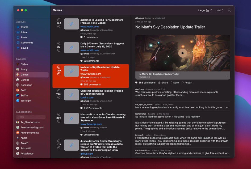Open the Profile account page

pos(32,27)
